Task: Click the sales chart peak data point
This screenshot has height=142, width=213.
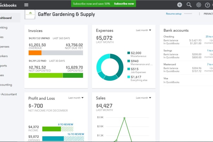Action: [x=124, y=118]
